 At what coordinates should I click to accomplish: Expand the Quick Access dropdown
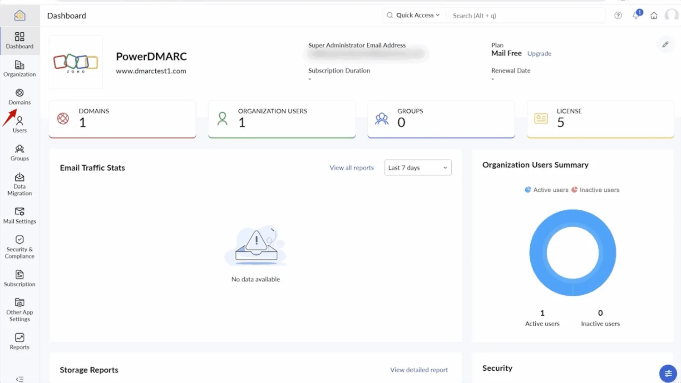[x=413, y=15]
